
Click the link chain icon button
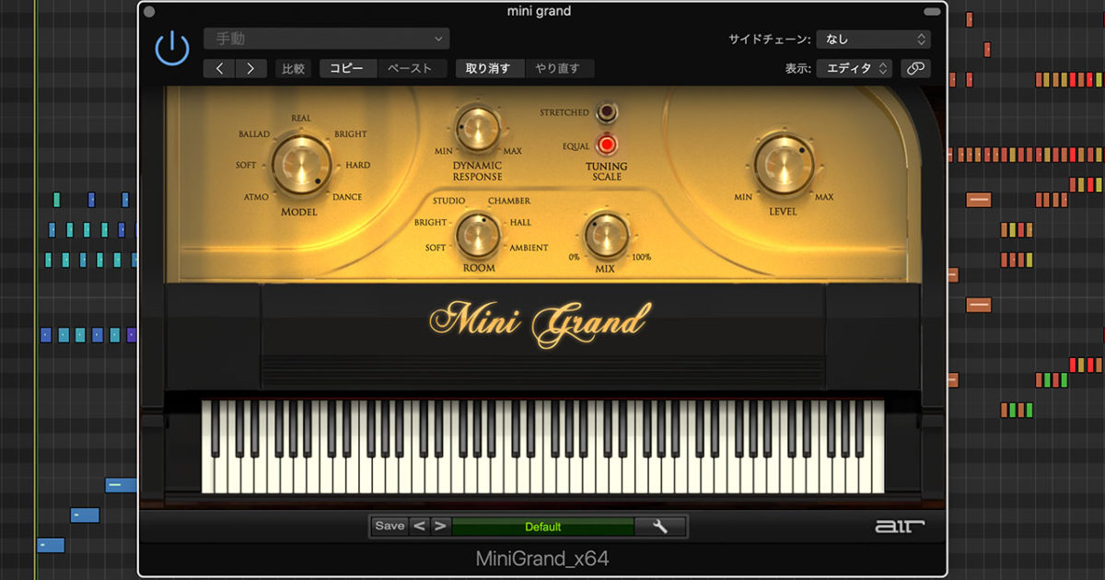pos(915,68)
